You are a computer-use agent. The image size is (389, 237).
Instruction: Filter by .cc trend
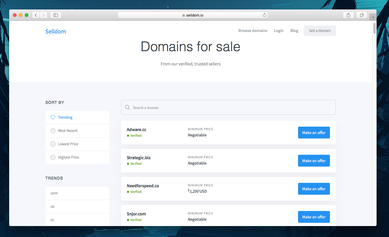[77, 220]
